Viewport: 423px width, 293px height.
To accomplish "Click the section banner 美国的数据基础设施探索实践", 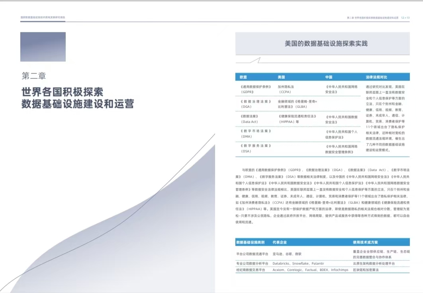I will tap(323, 43).
